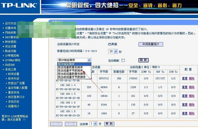Click the 刷新 refresh button
Image resolution: width=198 pixels, height=129 pixels.
coord(143,60)
